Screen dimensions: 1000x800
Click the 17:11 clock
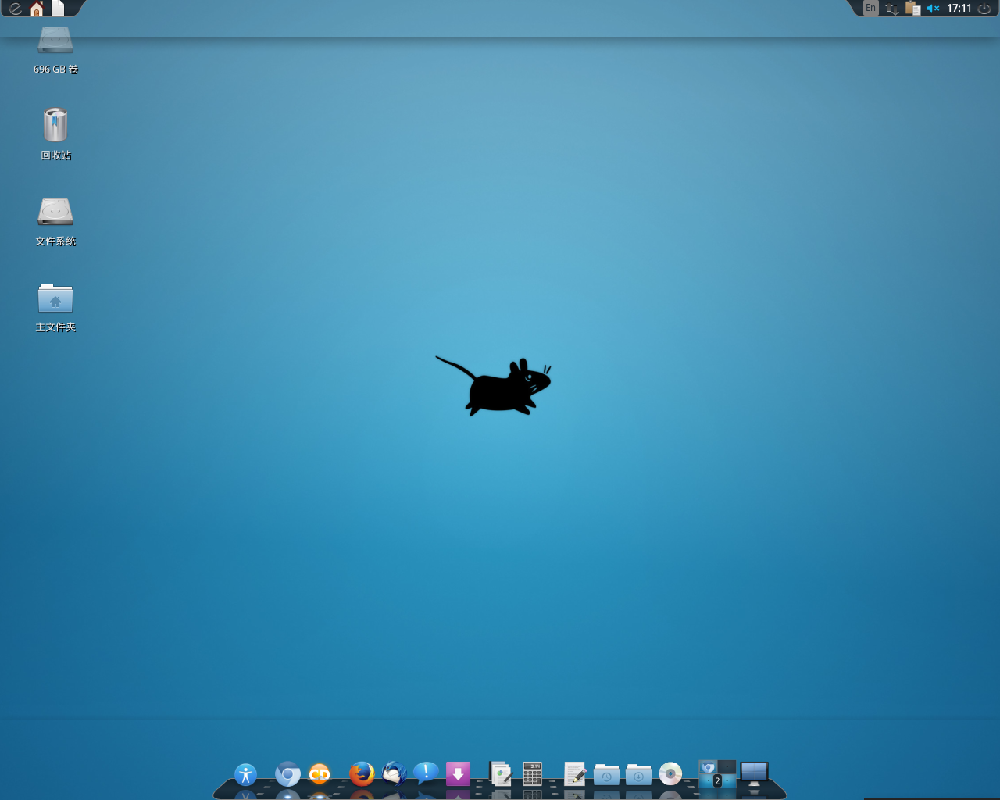[x=959, y=9]
